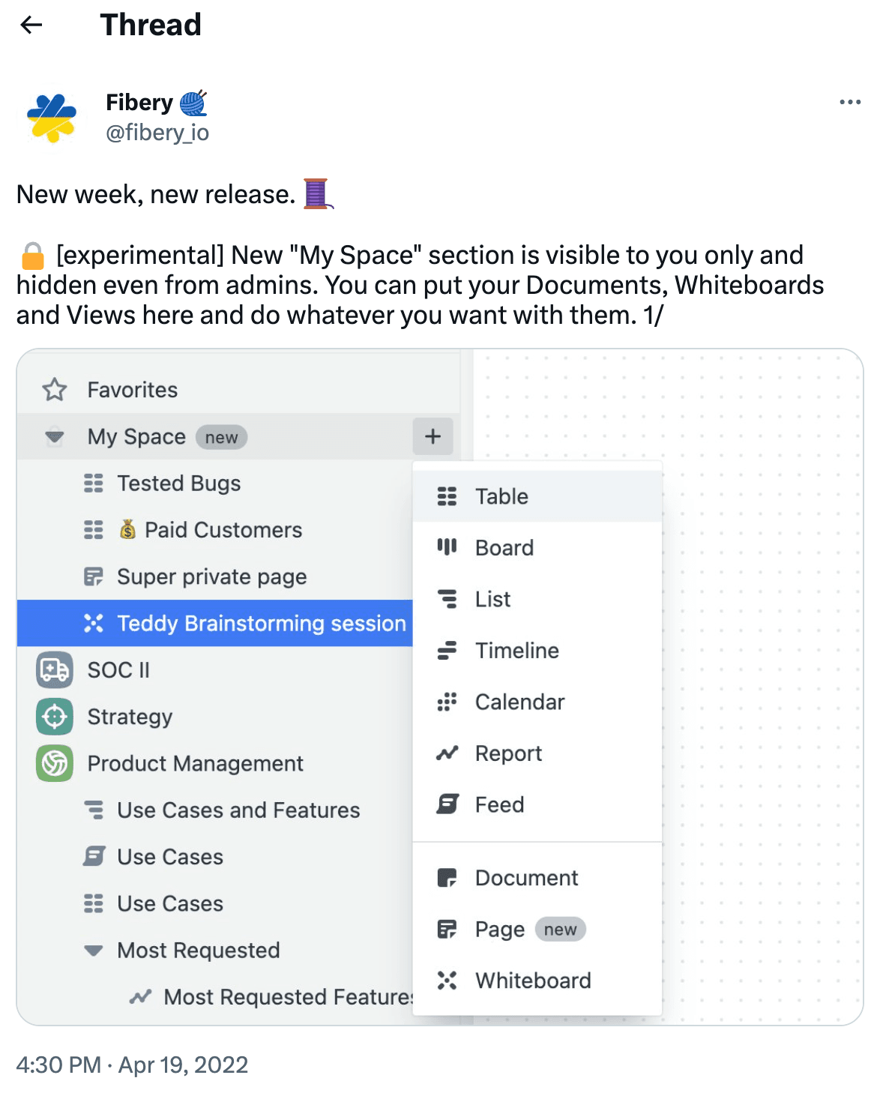Select Timeline view option

[x=516, y=651]
